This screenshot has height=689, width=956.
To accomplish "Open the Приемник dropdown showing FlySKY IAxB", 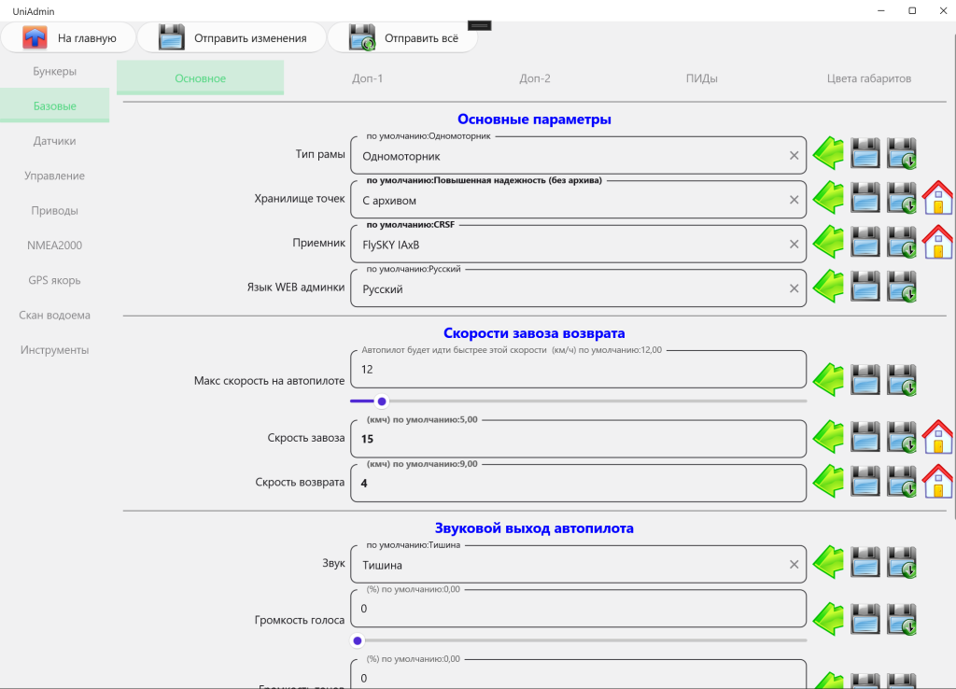I will (x=569, y=245).
